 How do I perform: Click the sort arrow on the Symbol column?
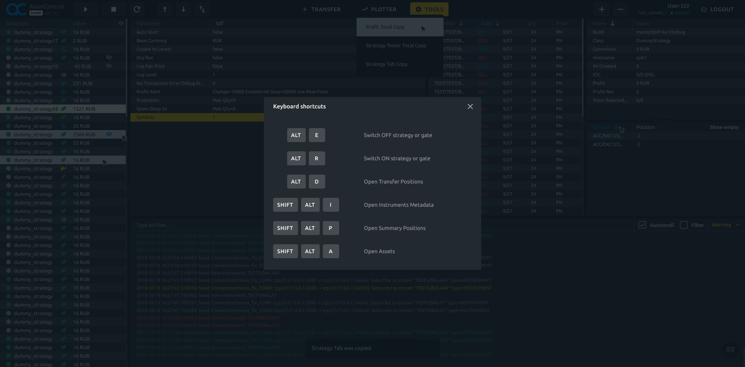pos(617,127)
